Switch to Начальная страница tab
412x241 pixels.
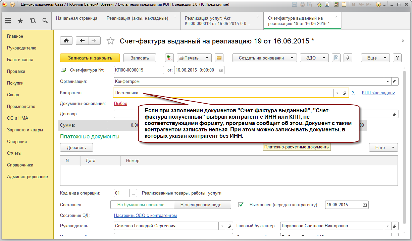(76, 18)
